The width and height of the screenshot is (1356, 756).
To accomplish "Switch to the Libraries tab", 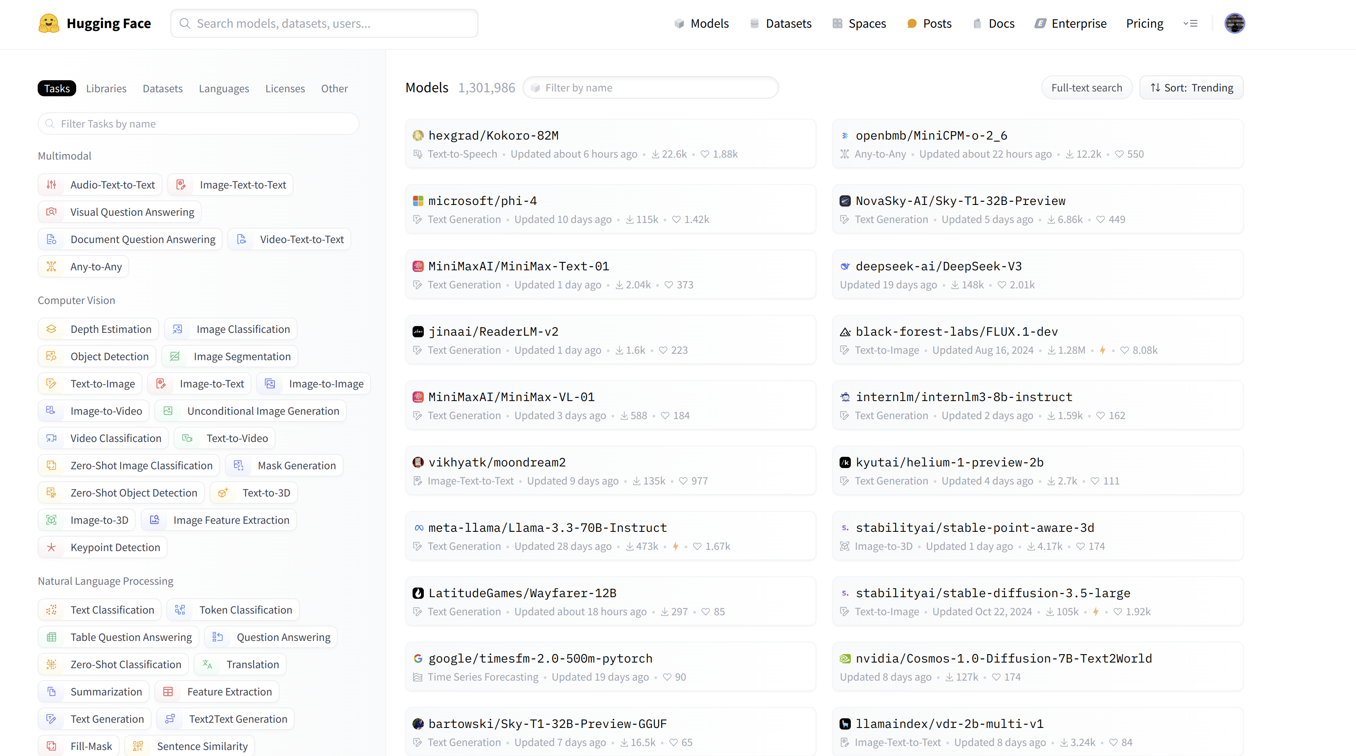I will click(x=106, y=89).
